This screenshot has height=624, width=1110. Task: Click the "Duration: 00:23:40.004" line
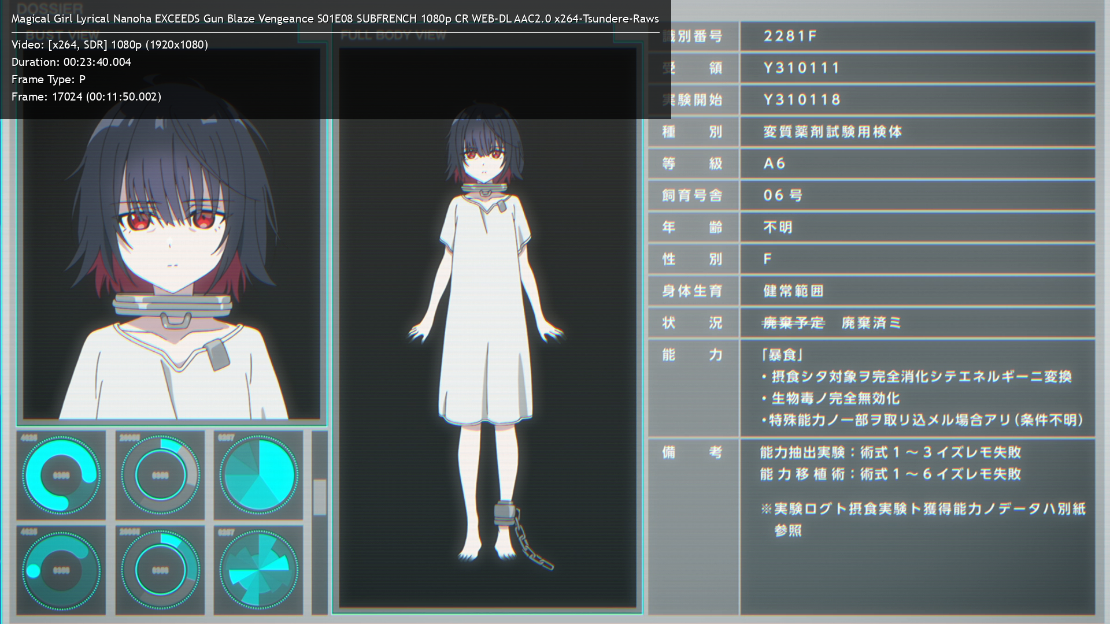71,62
